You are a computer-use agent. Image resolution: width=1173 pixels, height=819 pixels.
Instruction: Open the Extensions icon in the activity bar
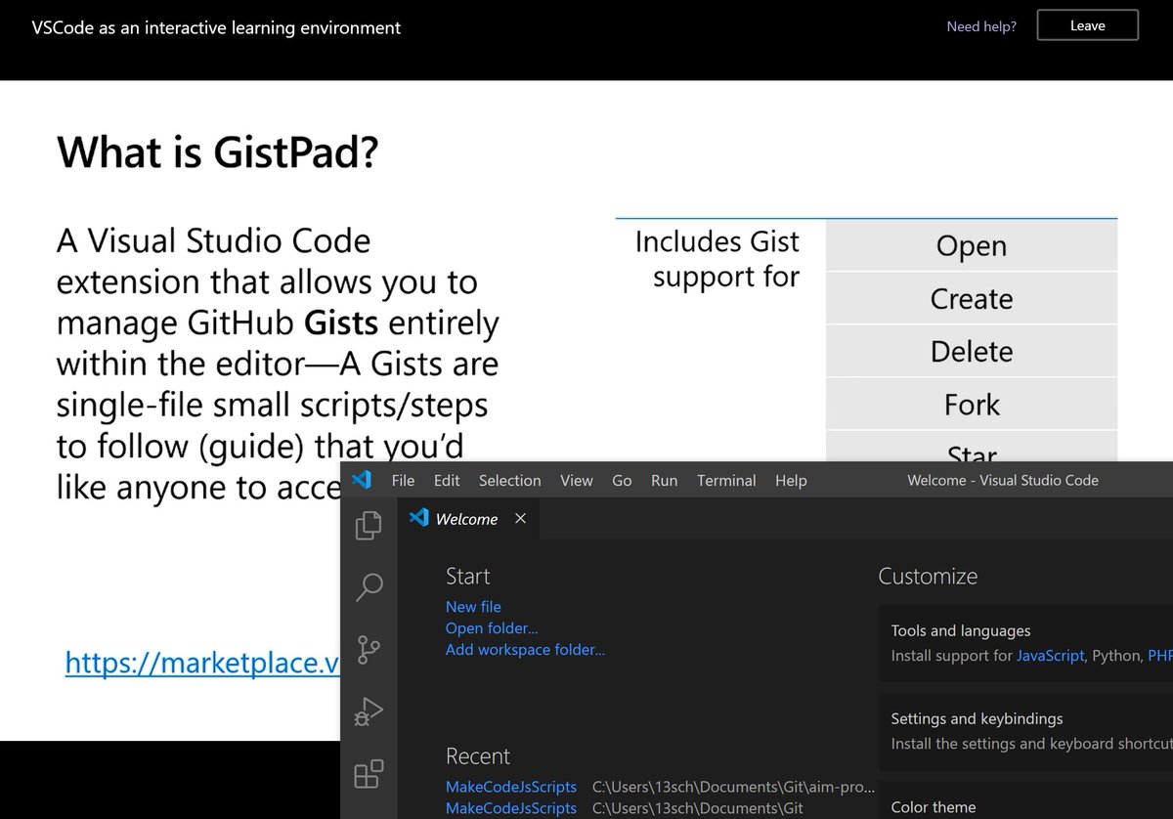369,774
